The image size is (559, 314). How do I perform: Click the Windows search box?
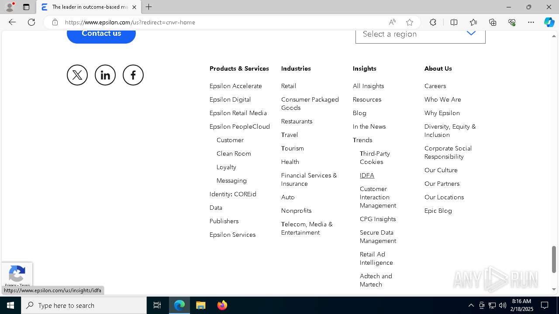[x=84, y=305]
